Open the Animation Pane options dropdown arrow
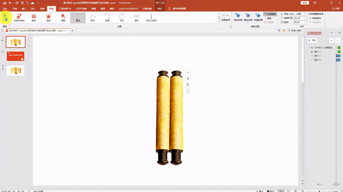343x192 pixels. point(332,33)
